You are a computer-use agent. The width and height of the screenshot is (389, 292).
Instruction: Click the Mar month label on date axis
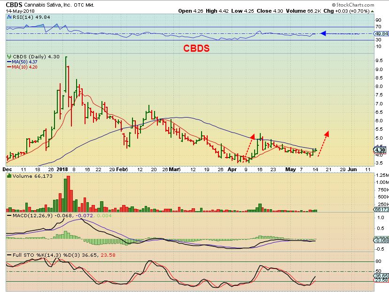click(x=174, y=169)
